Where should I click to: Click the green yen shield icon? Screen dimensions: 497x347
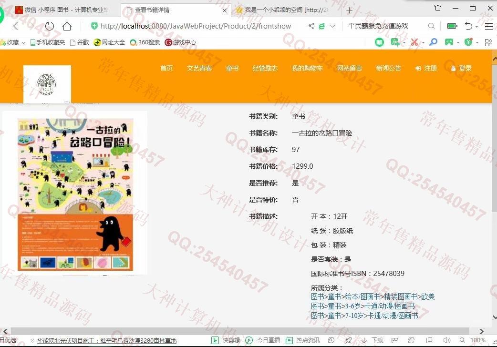(x=468, y=42)
